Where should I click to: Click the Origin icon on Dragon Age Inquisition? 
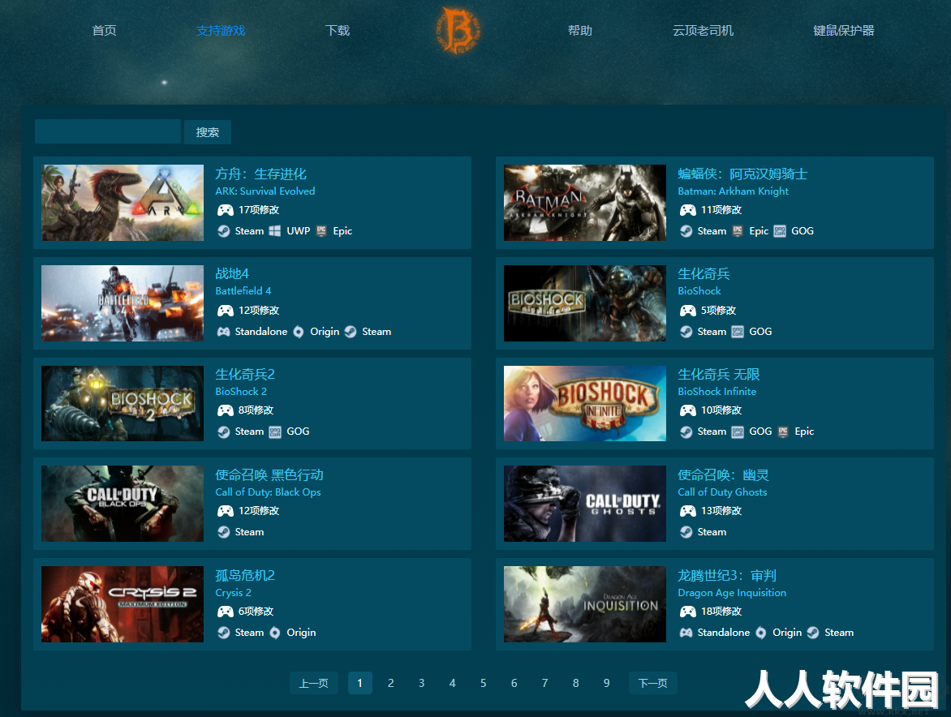coord(760,633)
